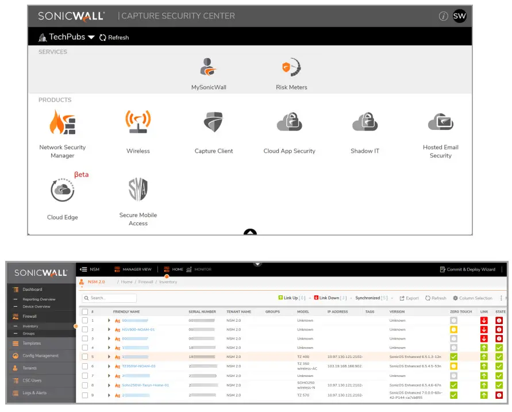
Task: Launch the Wireless product icon
Action: coord(137,122)
